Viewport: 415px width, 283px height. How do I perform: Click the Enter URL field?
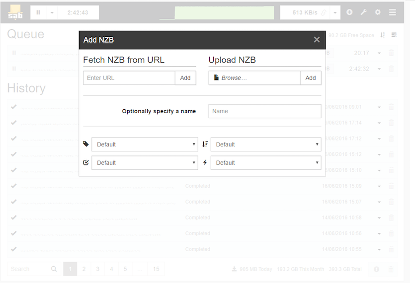[129, 78]
